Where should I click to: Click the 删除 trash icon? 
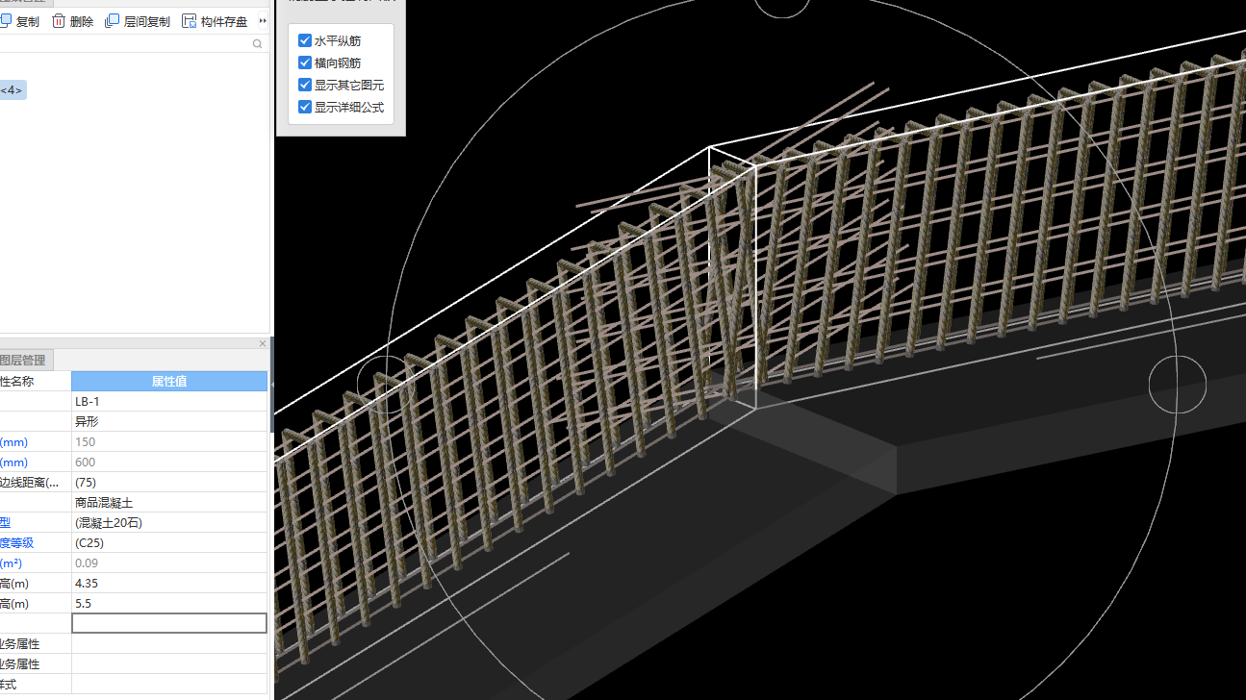click(59, 21)
